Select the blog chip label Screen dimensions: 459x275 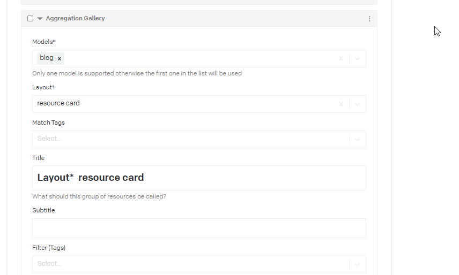(47, 58)
